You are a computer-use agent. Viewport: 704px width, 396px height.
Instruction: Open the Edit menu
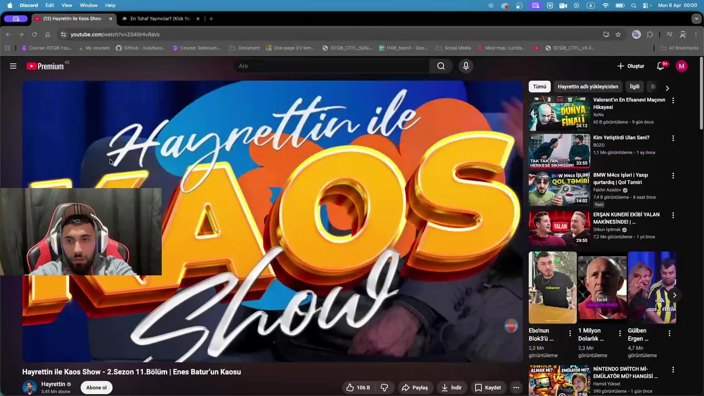click(50, 5)
